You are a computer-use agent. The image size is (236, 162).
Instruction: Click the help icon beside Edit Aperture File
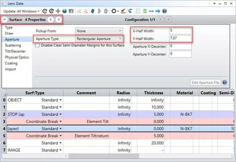pos(225,83)
